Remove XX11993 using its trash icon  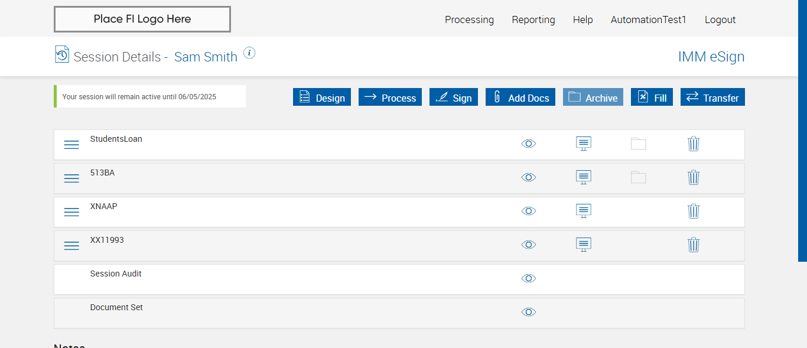click(694, 245)
